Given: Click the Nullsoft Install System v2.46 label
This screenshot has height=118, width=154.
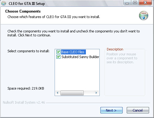Looking at the screenshot, I should 24,102.
